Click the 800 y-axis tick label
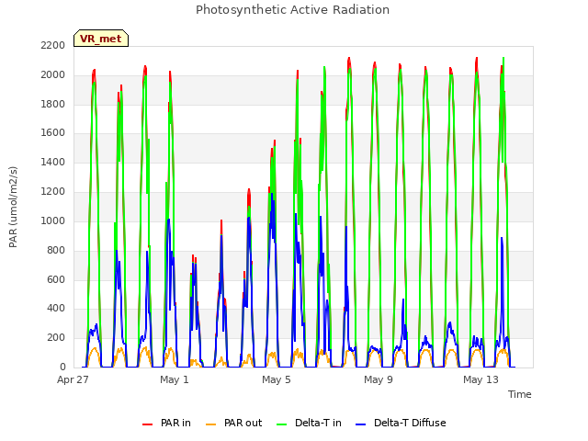The height and width of the screenshot is (441, 588). 56,250
